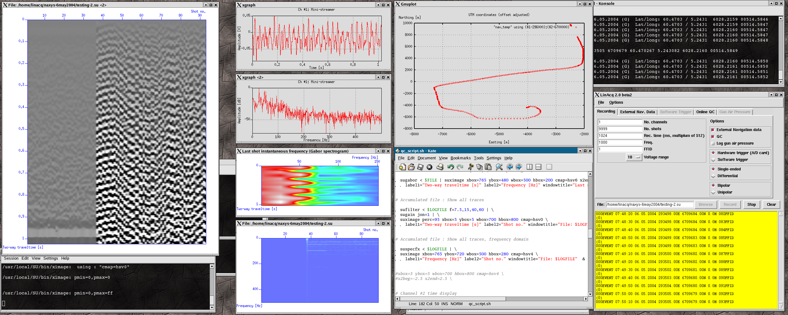Image resolution: width=788 pixels, height=315 pixels.
Task: Click the Freq. field showing 1000
Action: tap(620, 142)
